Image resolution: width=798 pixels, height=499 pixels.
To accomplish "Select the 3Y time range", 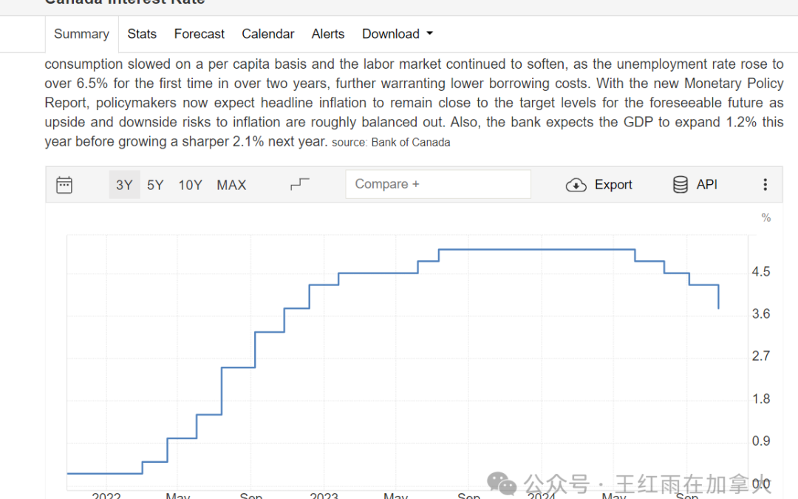I will tap(124, 185).
